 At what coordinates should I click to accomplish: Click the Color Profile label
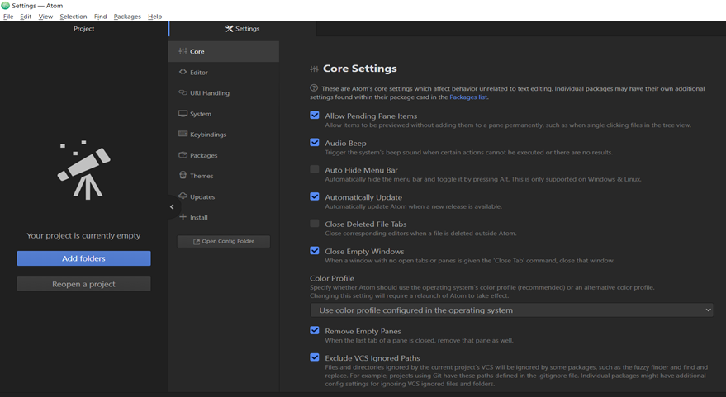pos(332,278)
